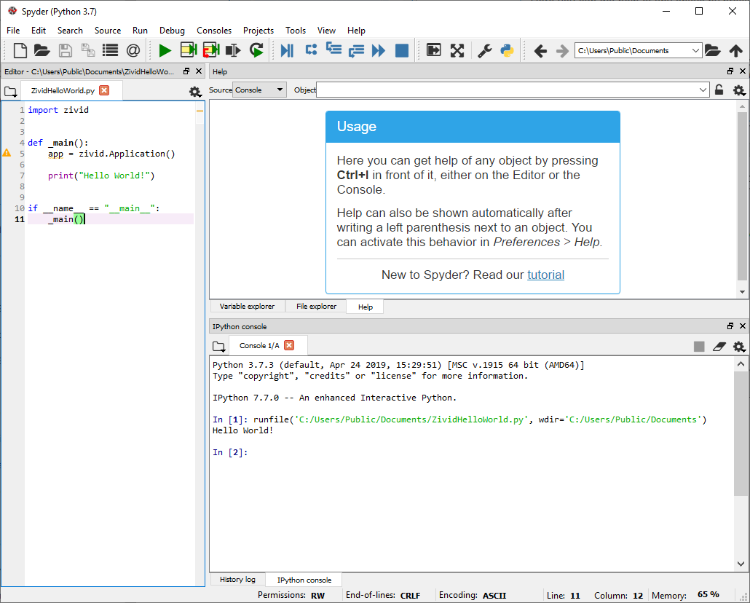Open the Help pane options gear
This screenshot has width=750, height=603.
(738, 90)
